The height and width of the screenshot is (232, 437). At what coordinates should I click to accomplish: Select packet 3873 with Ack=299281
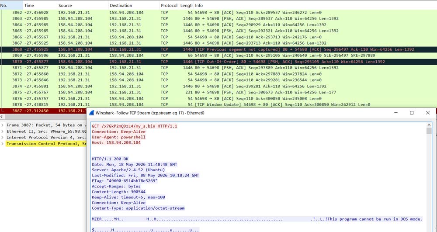(218, 80)
